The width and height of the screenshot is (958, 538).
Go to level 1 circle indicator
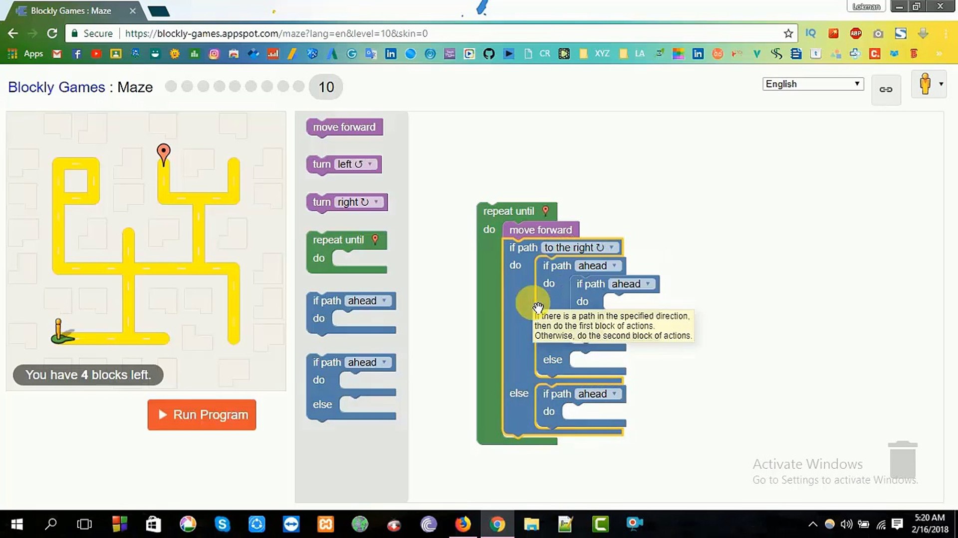click(x=171, y=87)
